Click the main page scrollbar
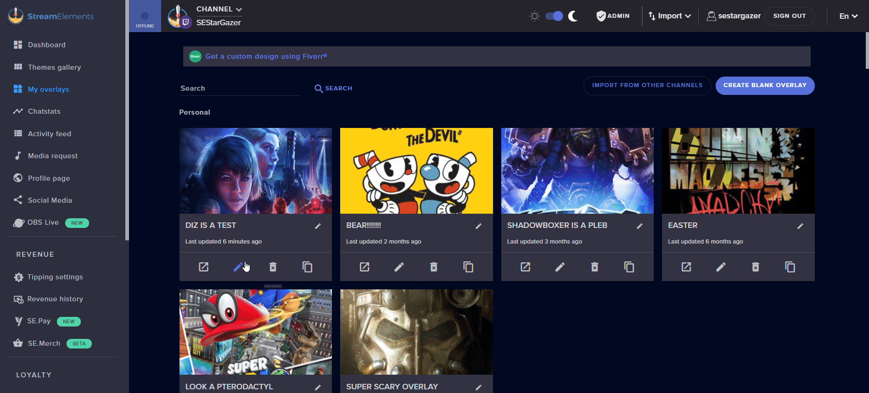The image size is (869, 393). 867,50
